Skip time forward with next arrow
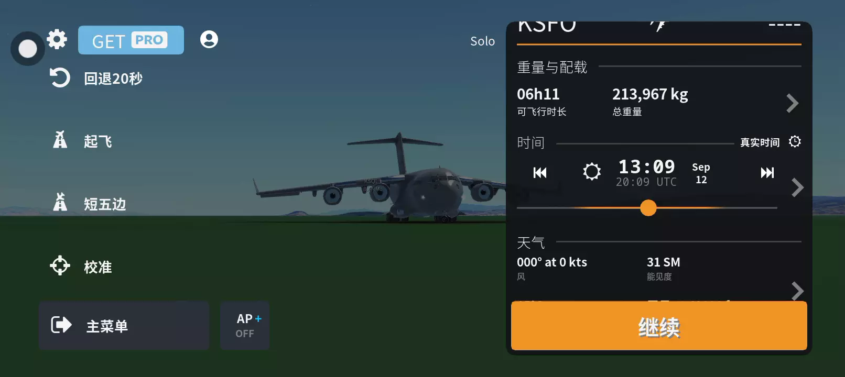The width and height of the screenshot is (845, 377). (767, 173)
